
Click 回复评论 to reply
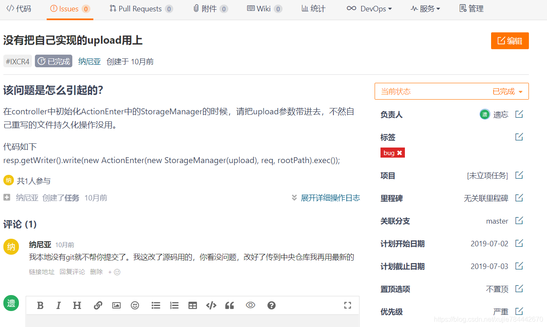[72, 272]
